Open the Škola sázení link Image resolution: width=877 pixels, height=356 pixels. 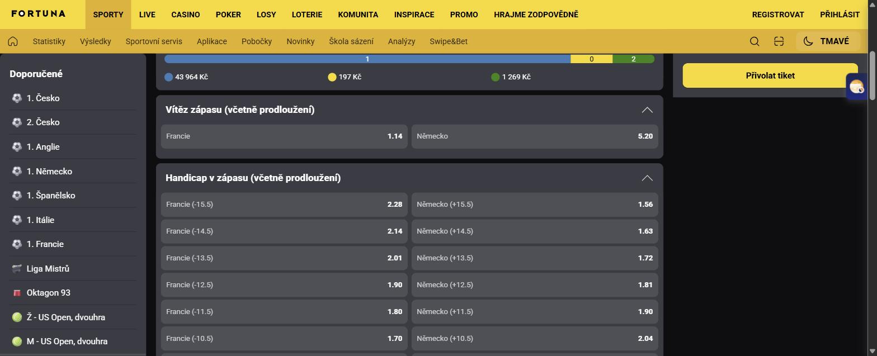pos(351,41)
